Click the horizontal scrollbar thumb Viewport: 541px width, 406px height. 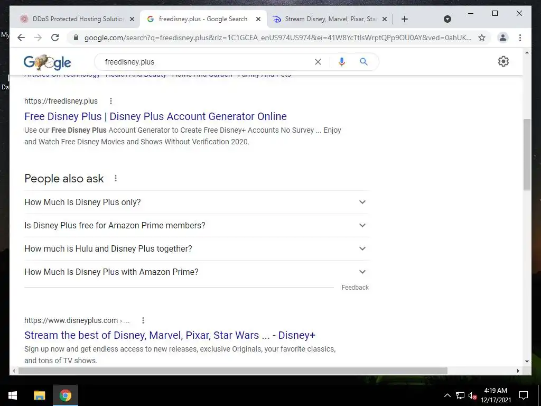pos(233,371)
